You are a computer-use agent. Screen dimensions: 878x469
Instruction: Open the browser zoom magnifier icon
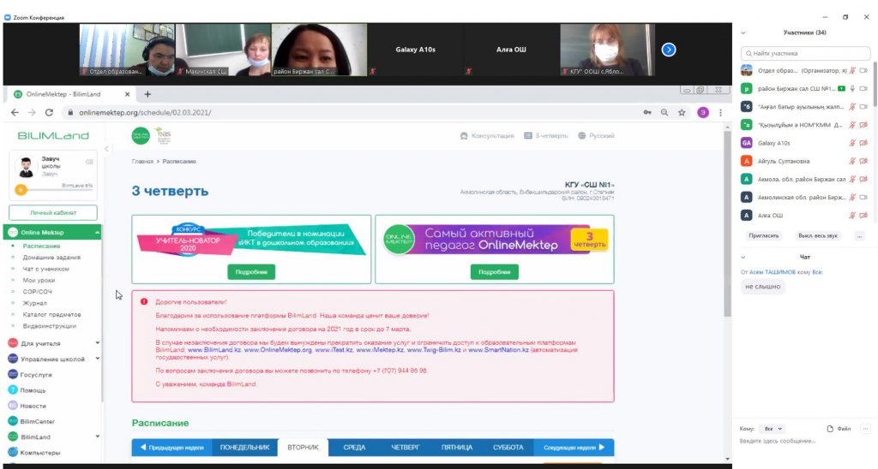[x=665, y=112]
